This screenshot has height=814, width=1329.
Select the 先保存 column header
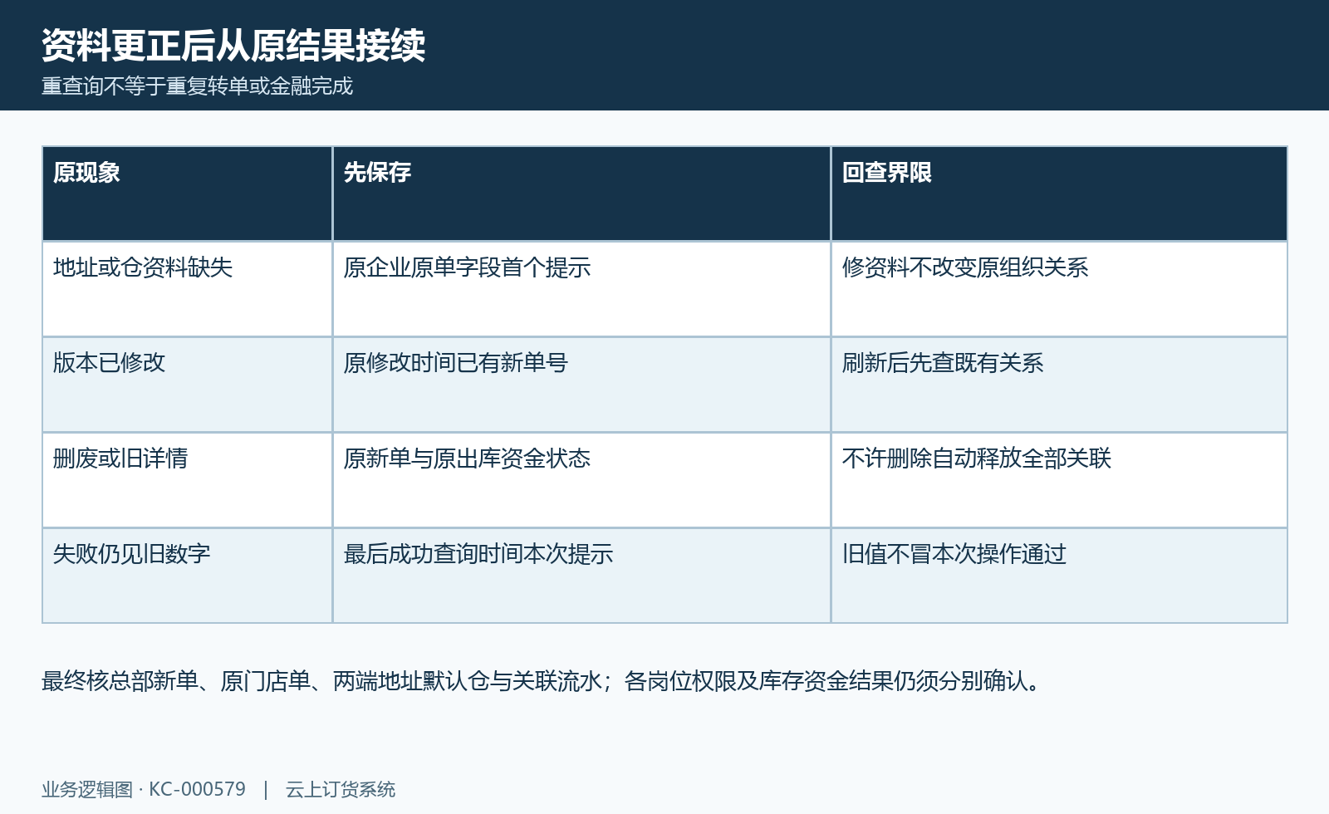pos(581,194)
